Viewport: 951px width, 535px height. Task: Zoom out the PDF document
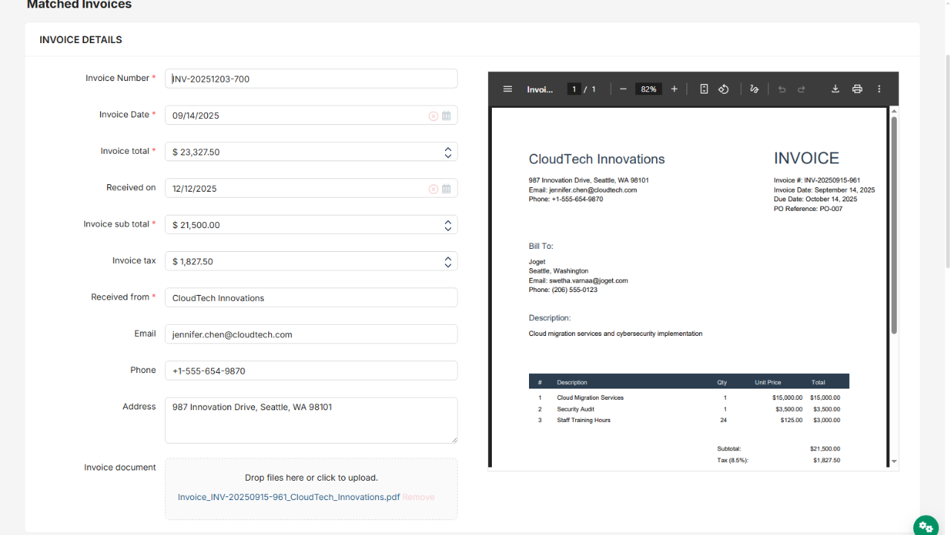(x=623, y=89)
